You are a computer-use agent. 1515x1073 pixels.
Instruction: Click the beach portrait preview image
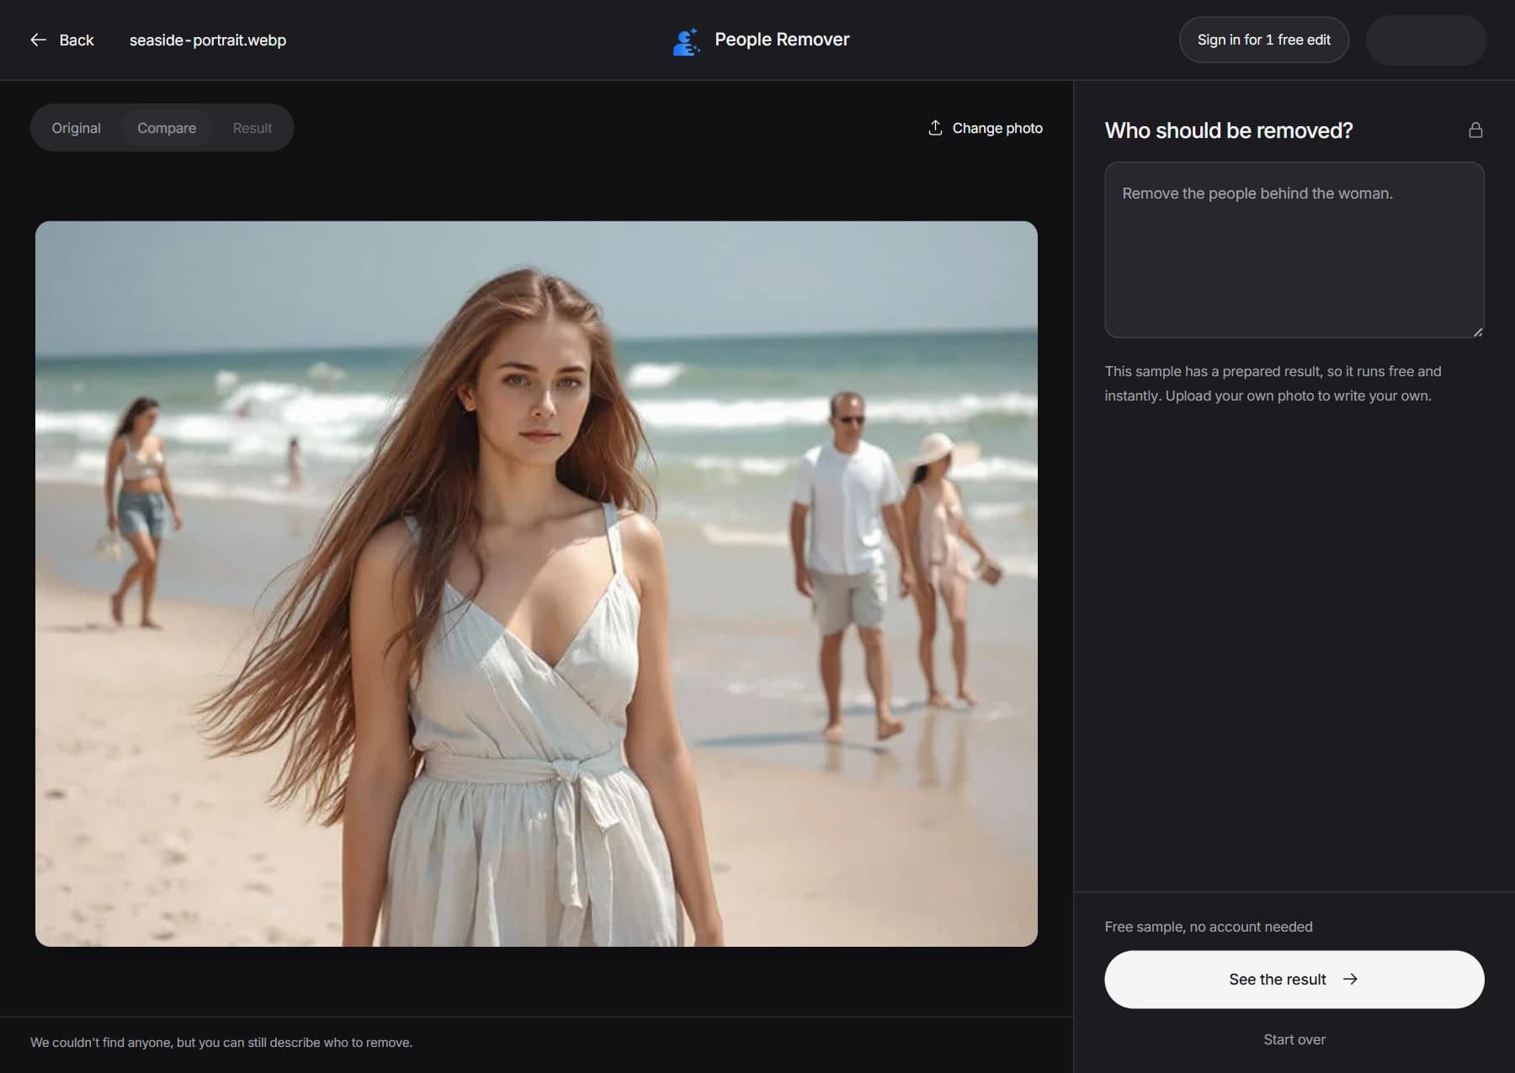coord(536,583)
